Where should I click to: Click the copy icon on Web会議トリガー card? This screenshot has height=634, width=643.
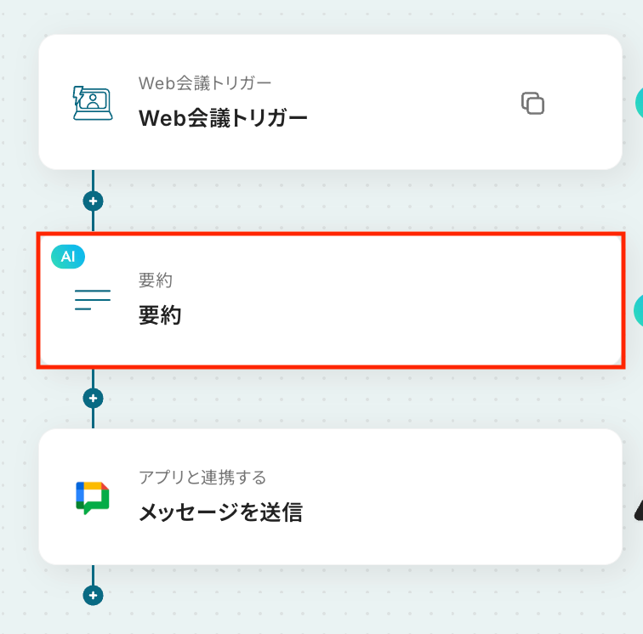(532, 103)
